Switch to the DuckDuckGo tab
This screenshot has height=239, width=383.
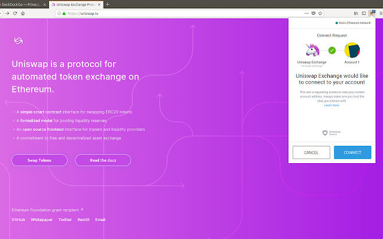click(23, 4)
